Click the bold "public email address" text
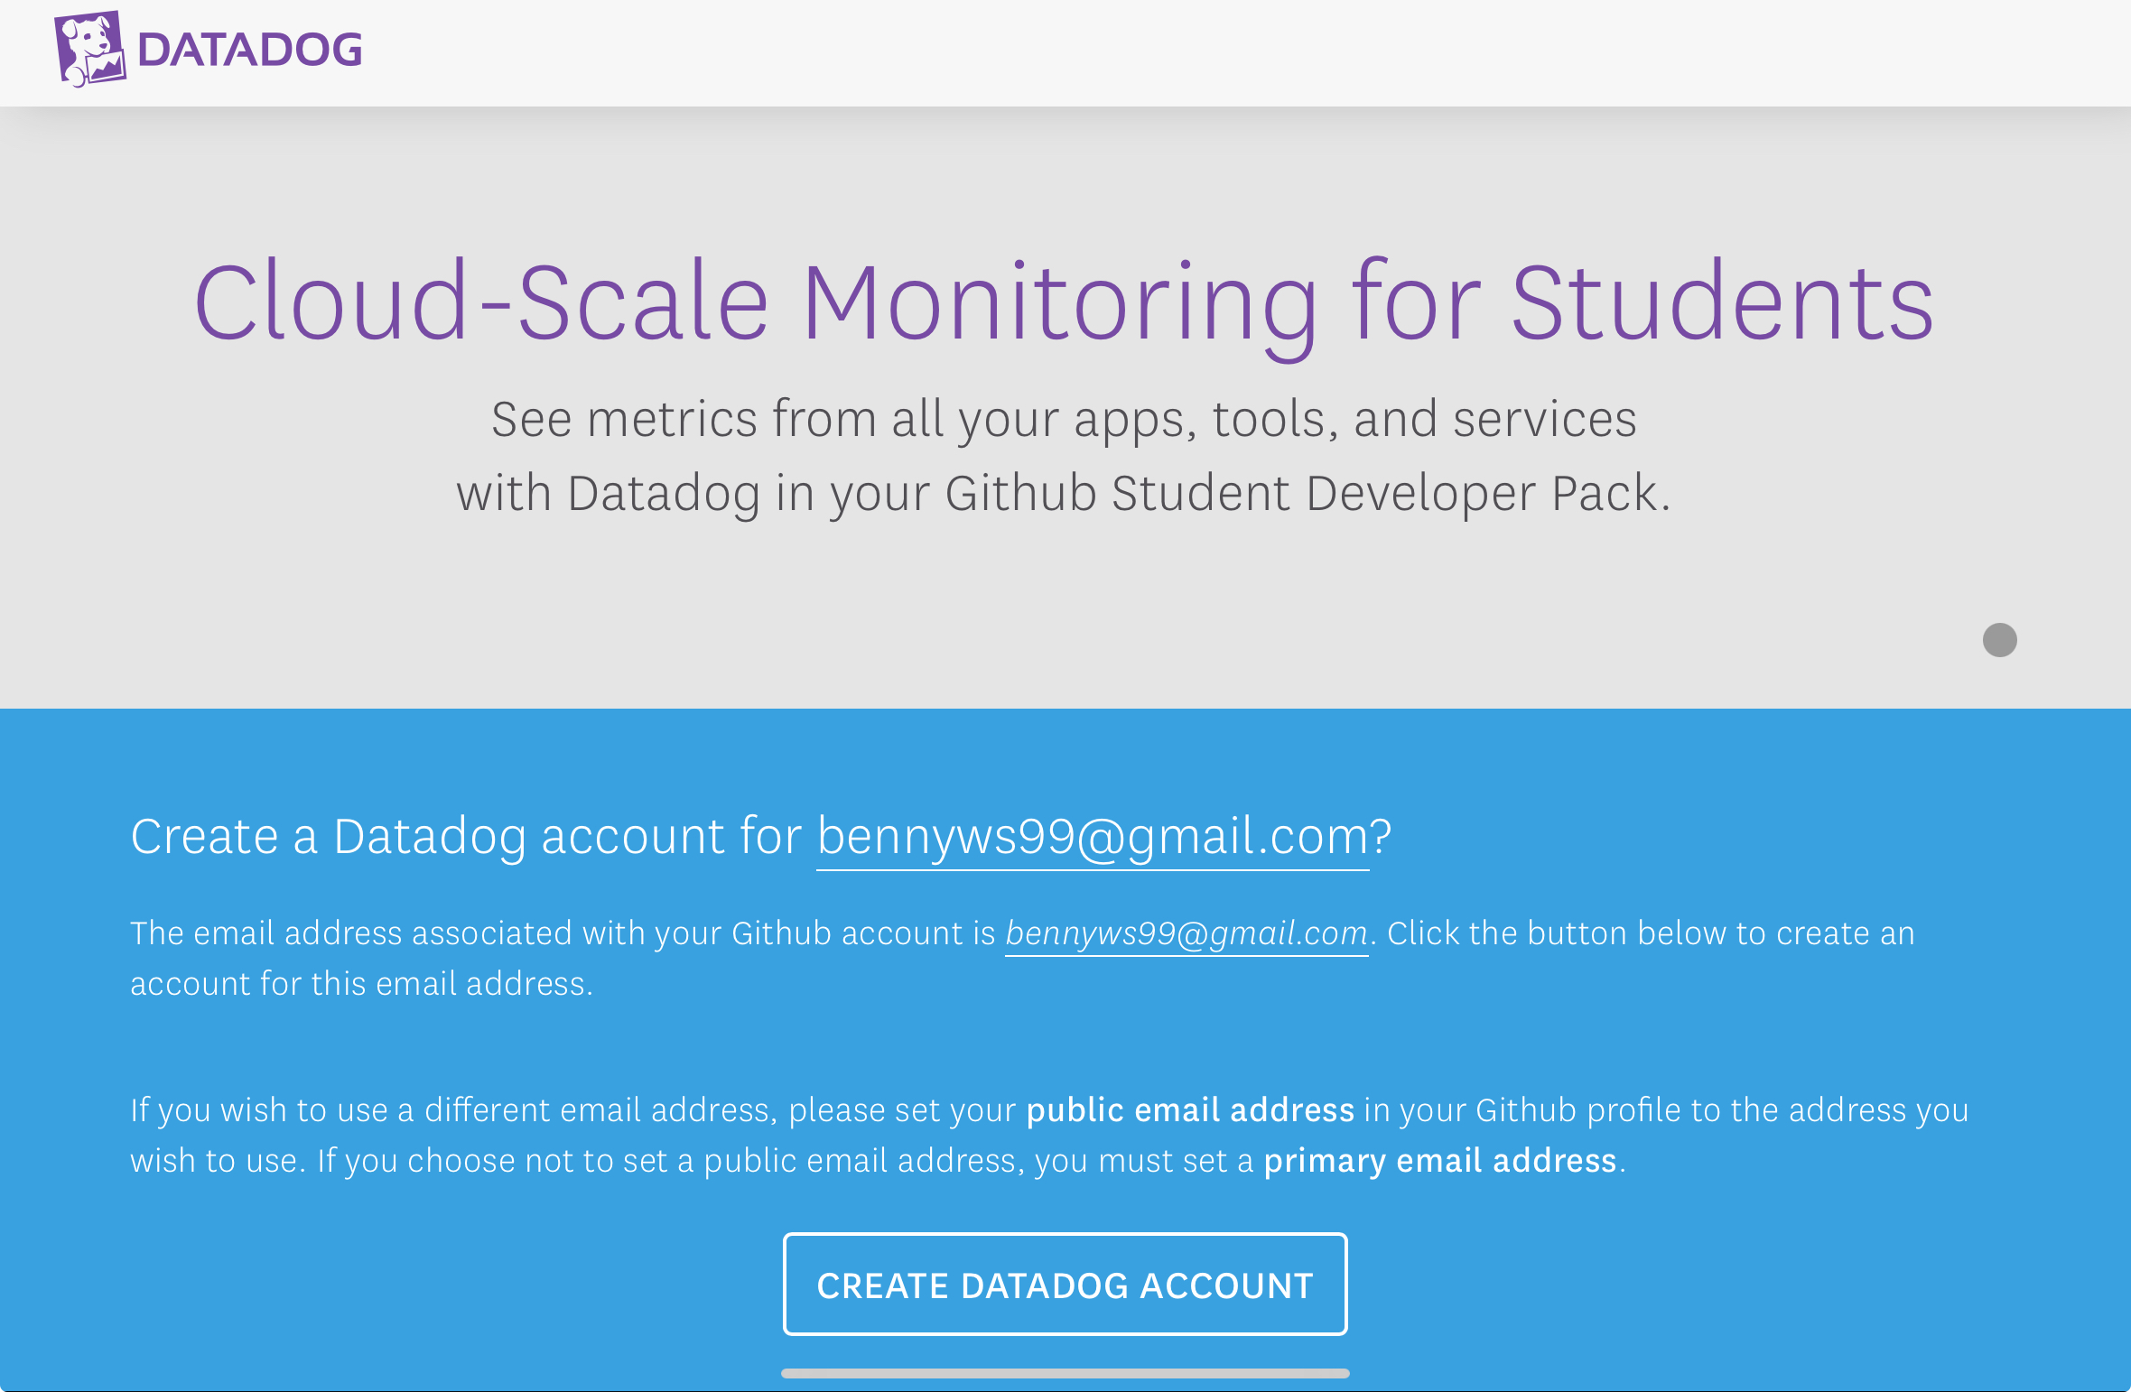 [1190, 1110]
